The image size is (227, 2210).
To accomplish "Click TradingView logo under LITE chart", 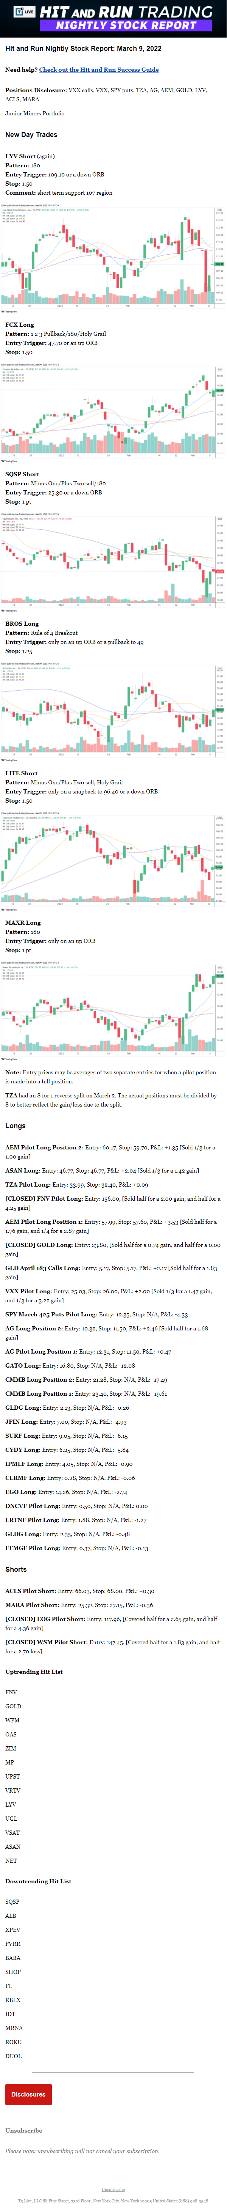I will [x=9, y=910].
